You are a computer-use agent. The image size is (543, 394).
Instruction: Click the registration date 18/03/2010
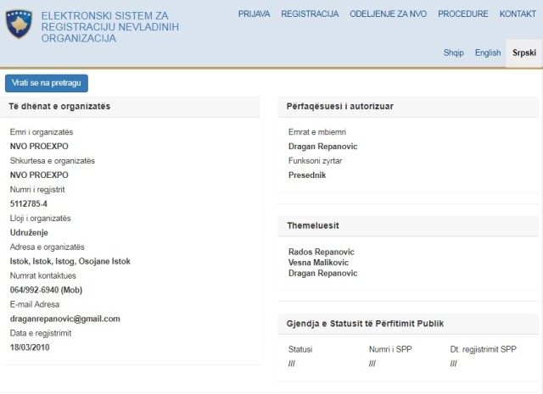pyautogui.click(x=31, y=347)
